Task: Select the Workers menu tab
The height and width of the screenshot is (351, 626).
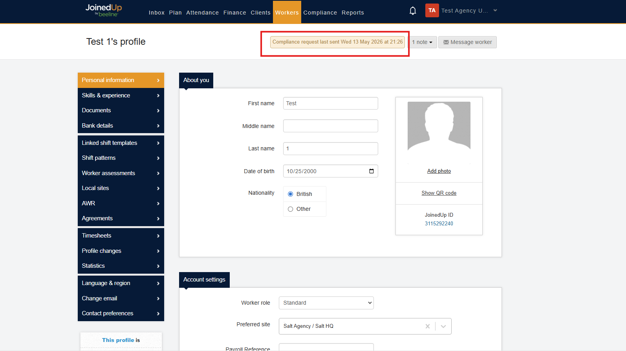Action: tap(287, 12)
